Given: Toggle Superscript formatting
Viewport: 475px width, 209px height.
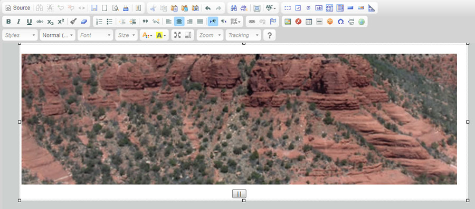Looking at the screenshot, I should [61, 22].
